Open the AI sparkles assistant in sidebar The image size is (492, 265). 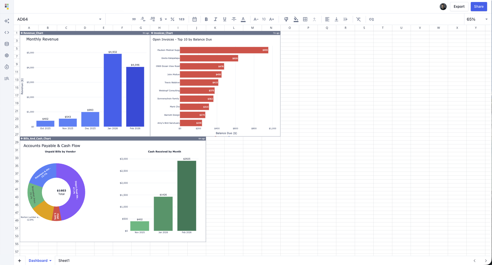(7, 21)
